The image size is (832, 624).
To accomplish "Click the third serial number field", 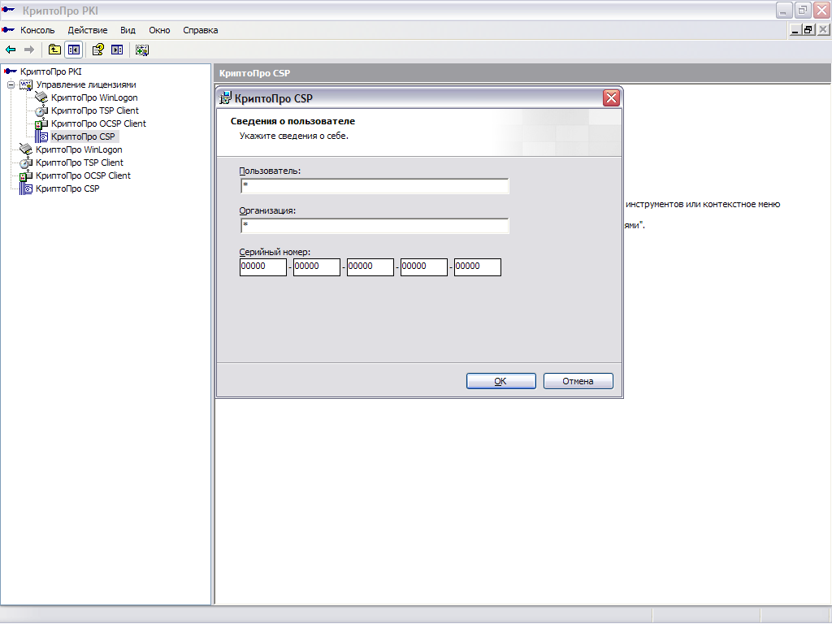I will (370, 266).
